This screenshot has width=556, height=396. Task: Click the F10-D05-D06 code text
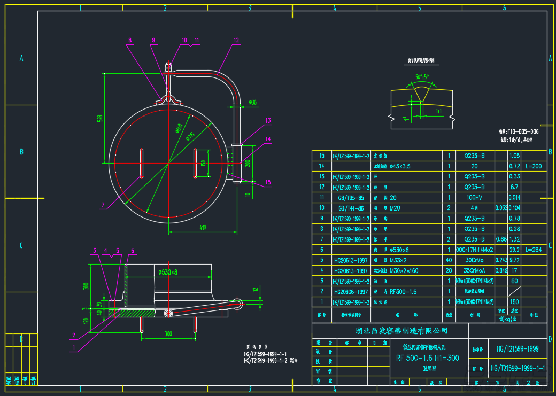523,131
